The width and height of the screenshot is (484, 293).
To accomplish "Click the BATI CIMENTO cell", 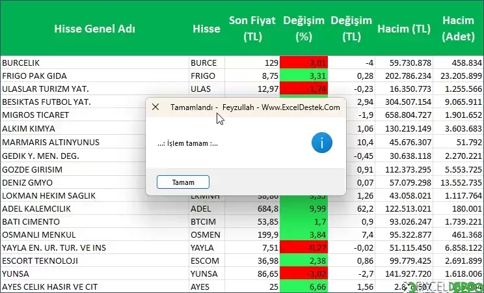I will pos(94,221).
